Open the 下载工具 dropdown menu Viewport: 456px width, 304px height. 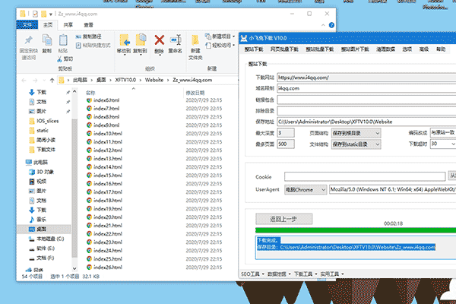click(306, 274)
